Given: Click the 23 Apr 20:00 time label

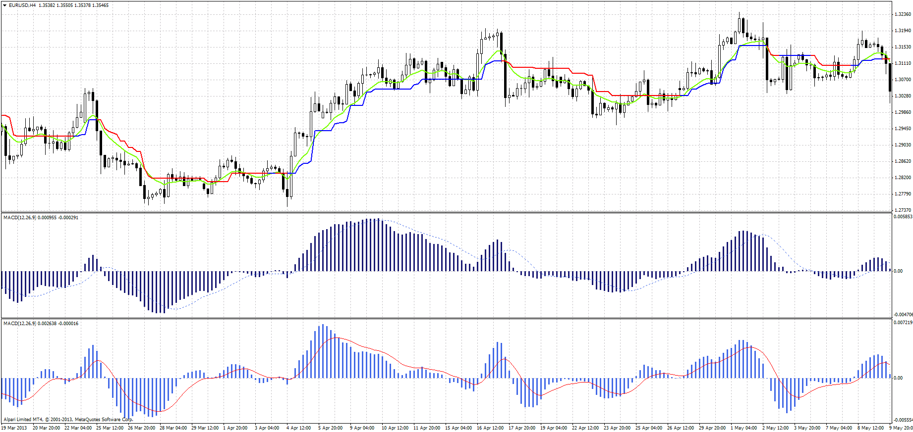Looking at the screenshot, I should (x=617, y=428).
